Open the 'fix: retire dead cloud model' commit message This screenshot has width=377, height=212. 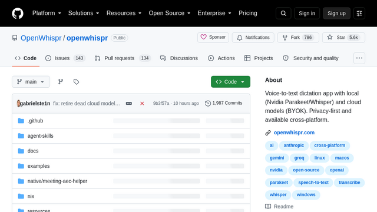click(87, 104)
